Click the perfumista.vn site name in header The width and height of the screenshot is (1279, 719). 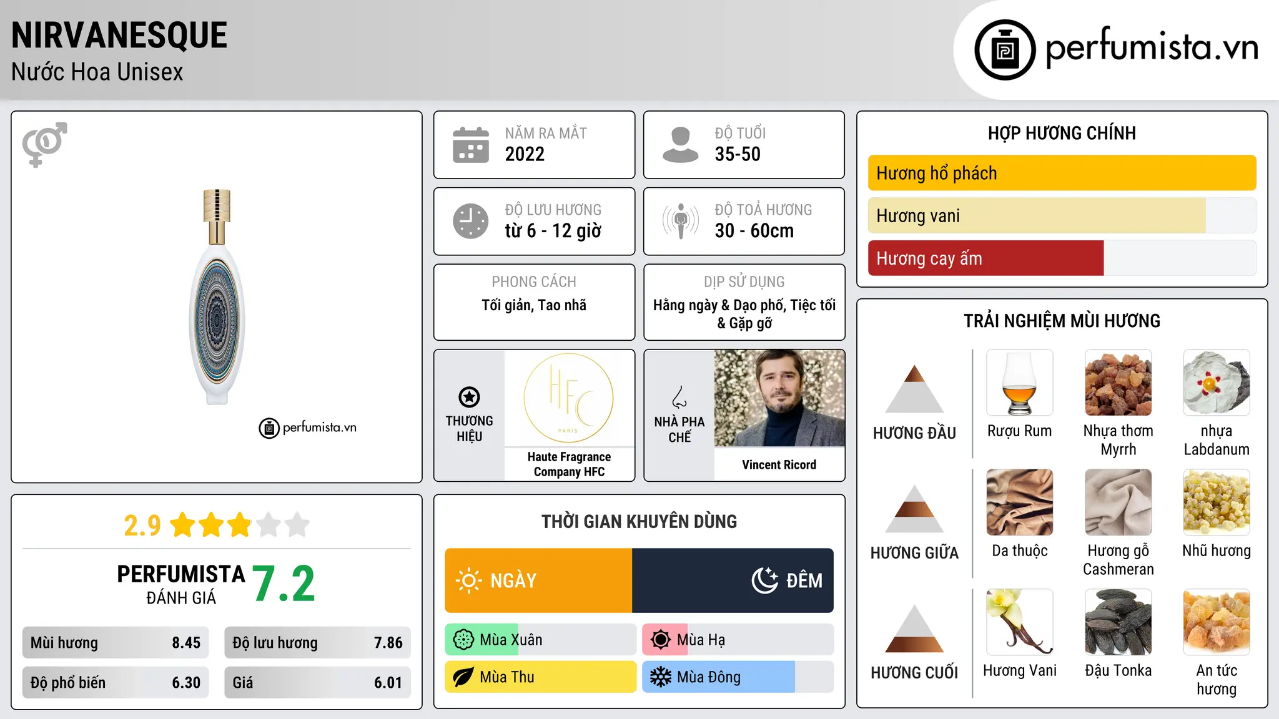pyautogui.click(x=1152, y=47)
